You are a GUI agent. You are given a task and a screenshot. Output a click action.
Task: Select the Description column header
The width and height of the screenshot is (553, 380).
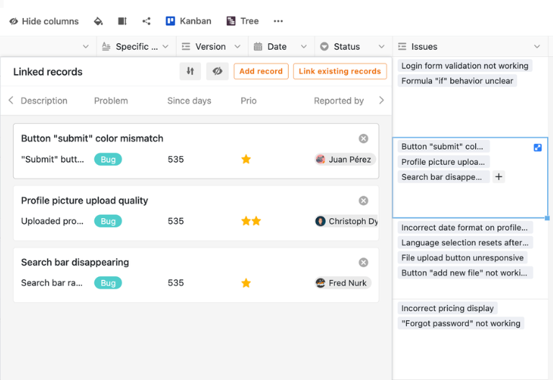tap(44, 101)
